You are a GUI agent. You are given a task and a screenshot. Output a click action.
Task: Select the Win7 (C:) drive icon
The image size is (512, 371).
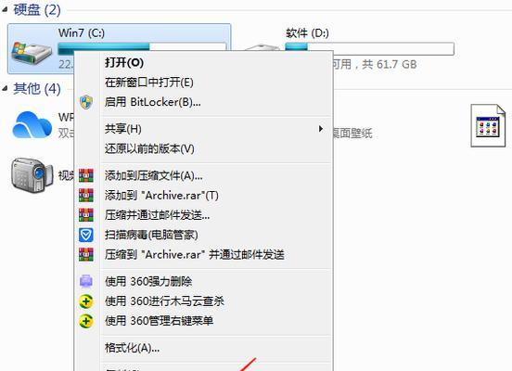click(x=32, y=53)
